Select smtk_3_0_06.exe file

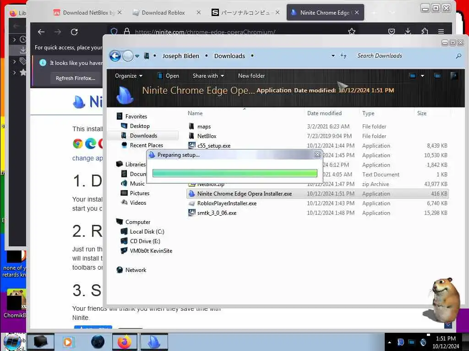(217, 213)
